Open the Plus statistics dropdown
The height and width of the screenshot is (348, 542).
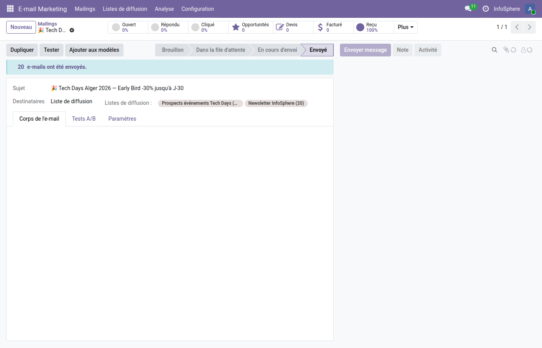click(405, 27)
